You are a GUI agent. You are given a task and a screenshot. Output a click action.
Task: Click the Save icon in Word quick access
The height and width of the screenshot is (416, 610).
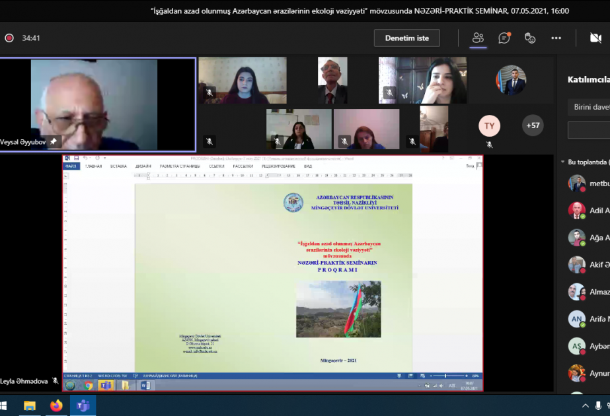tap(76, 158)
